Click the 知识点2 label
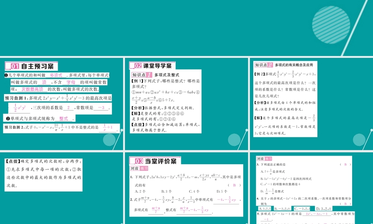 (263, 65)
